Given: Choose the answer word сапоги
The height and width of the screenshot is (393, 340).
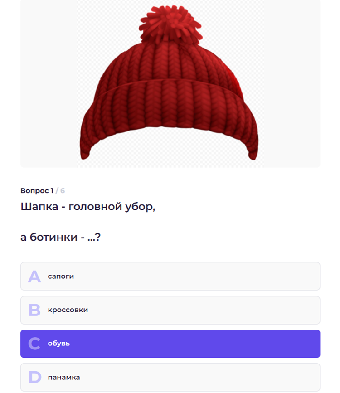Looking at the screenshot, I should [x=61, y=276].
